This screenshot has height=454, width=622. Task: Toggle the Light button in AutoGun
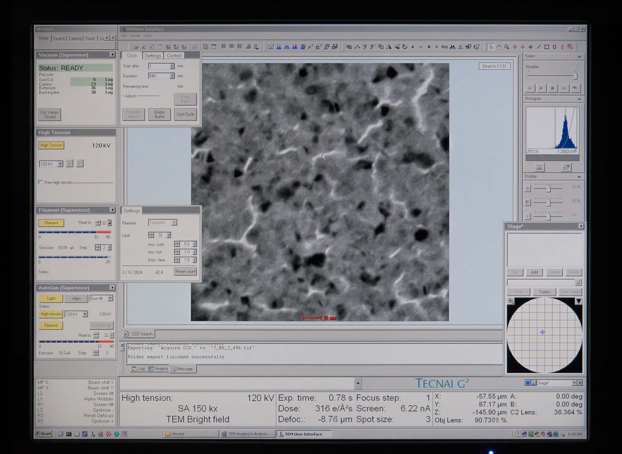[x=51, y=298]
